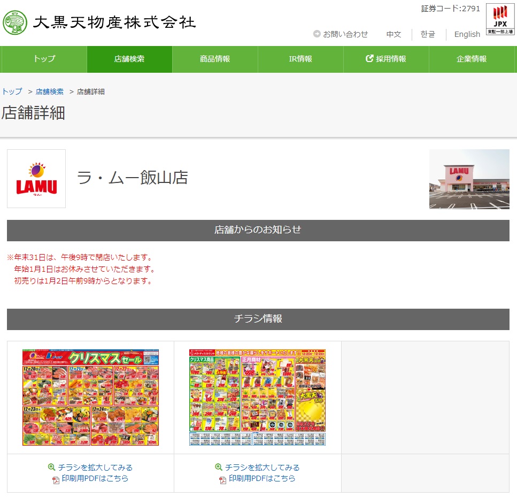Open the クリスマスセール flyer thumbnail
517x497 pixels.
click(91, 397)
